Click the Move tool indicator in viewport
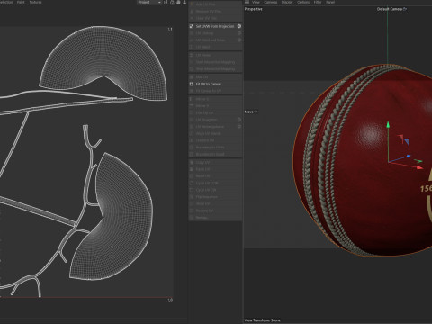 tap(251, 112)
